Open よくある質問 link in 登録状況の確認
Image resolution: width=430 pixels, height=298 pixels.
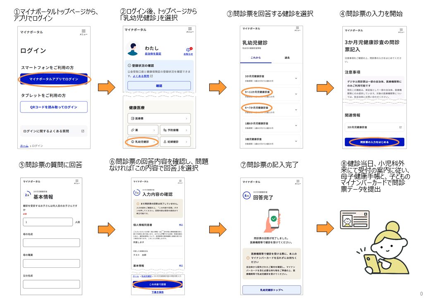point(141,76)
